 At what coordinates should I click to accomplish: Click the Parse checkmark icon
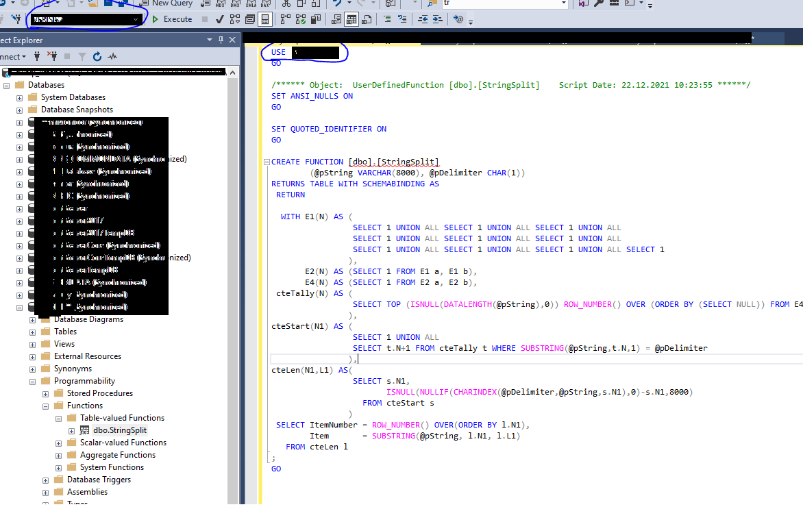point(220,19)
